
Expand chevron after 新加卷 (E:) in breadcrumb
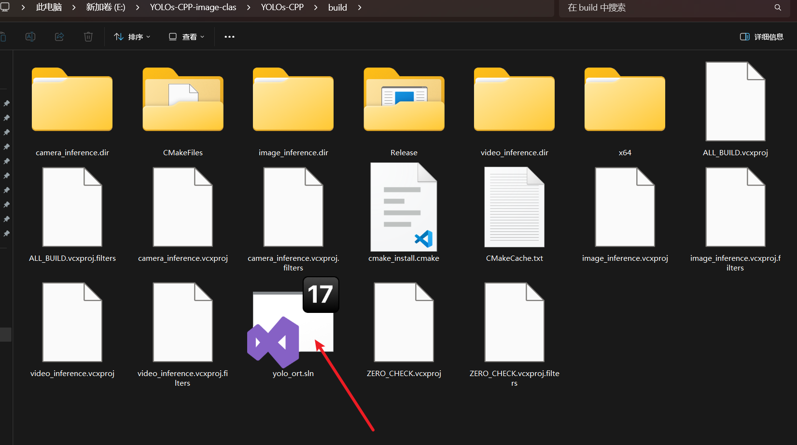click(138, 8)
